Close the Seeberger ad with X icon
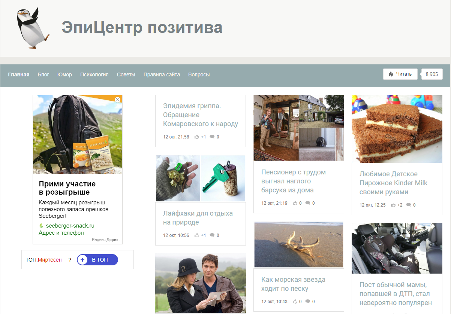451x314 pixels. [x=117, y=100]
